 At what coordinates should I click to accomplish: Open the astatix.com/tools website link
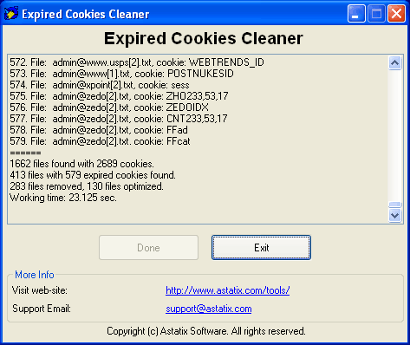coord(228,290)
